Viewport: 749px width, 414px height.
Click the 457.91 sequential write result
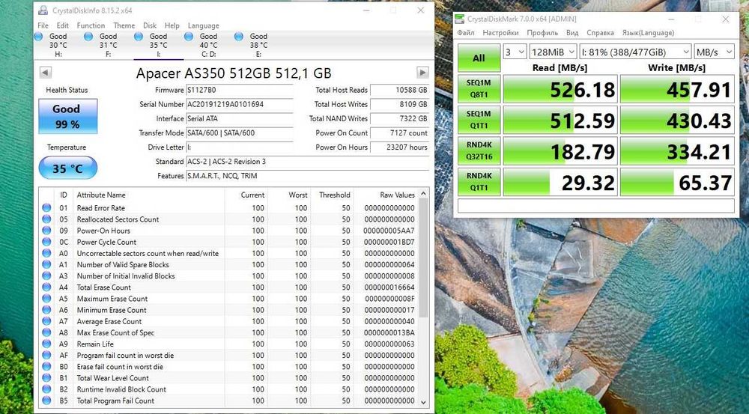point(677,89)
